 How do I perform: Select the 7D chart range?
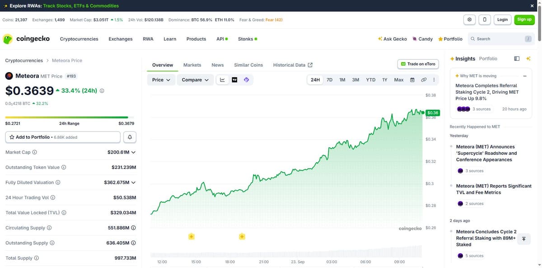(330, 80)
